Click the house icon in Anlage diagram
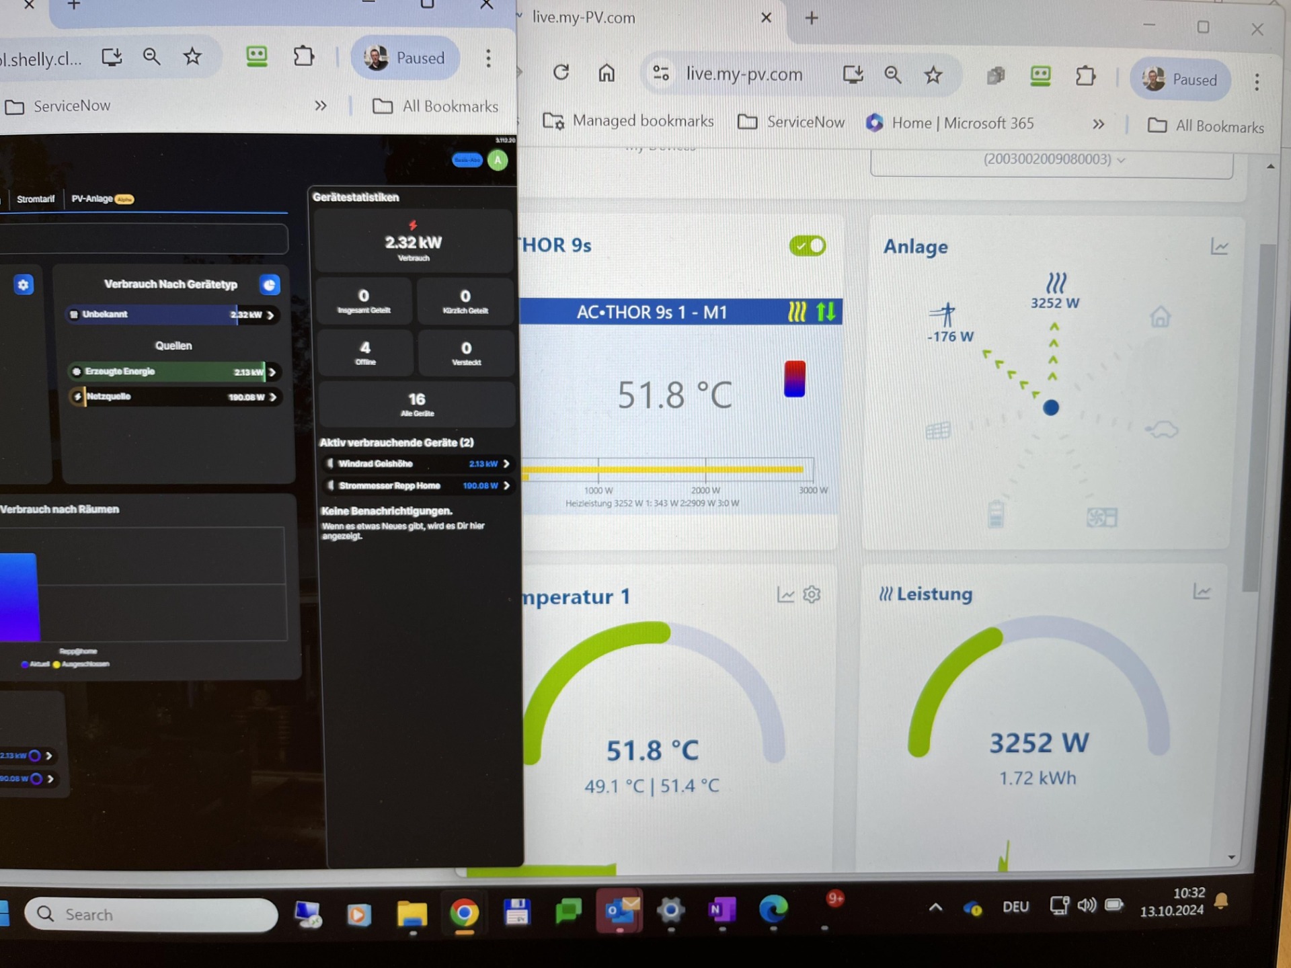The image size is (1291, 968). point(1161,317)
